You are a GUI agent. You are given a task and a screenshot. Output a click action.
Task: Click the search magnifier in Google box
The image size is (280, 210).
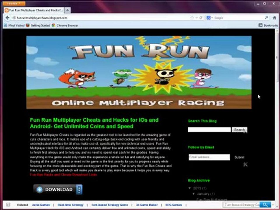(x=266, y=18)
